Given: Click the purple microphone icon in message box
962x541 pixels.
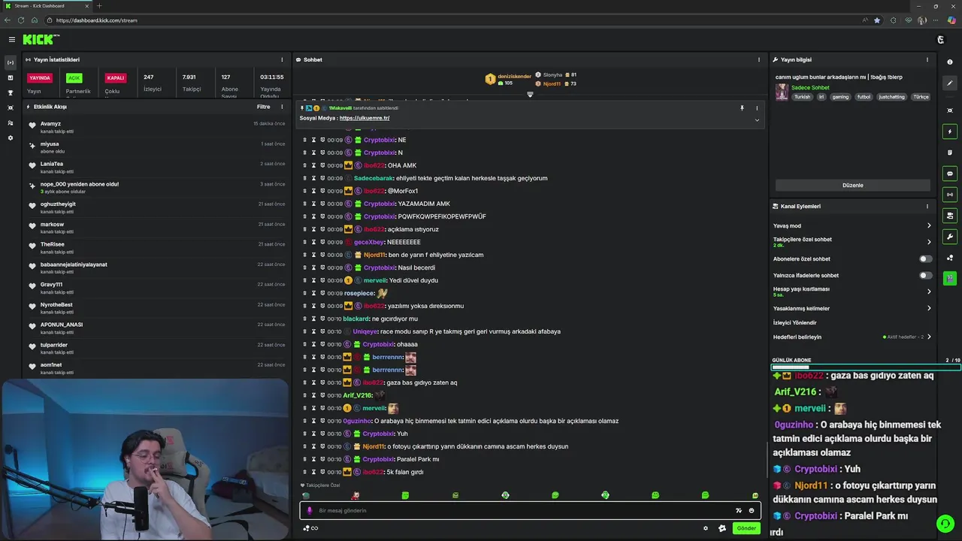Looking at the screenshot, I should pos(309,510).
